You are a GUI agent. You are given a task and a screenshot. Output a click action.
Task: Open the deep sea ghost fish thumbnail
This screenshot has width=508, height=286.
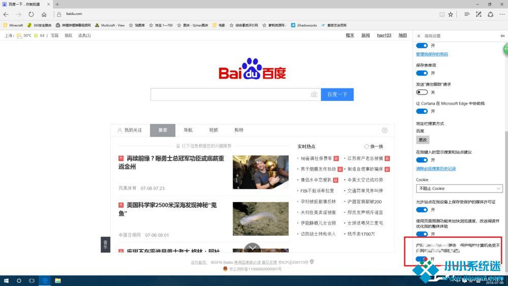[x=261, y=219]
